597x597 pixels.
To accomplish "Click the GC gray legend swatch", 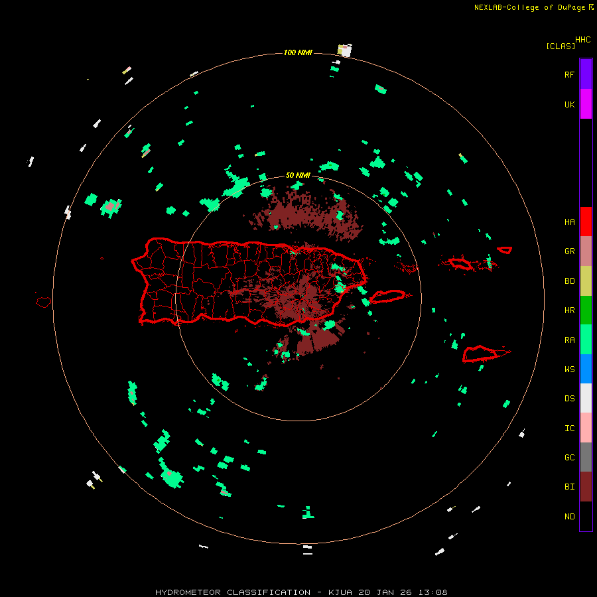I will [x=586, y=457].
